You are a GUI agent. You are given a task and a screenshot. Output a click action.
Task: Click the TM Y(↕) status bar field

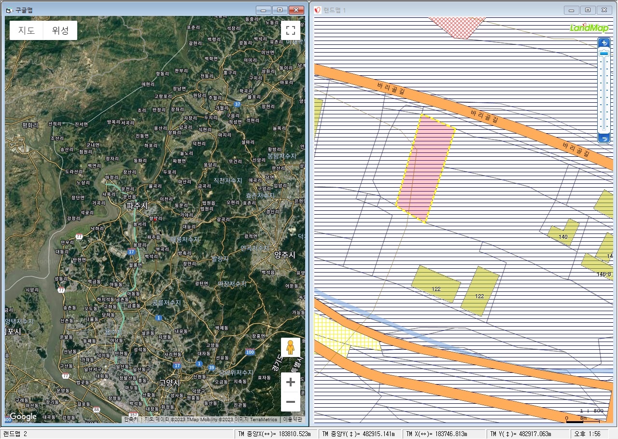tap(527, 434)
